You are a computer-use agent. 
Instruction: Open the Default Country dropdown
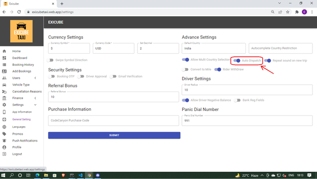[214, 48]
